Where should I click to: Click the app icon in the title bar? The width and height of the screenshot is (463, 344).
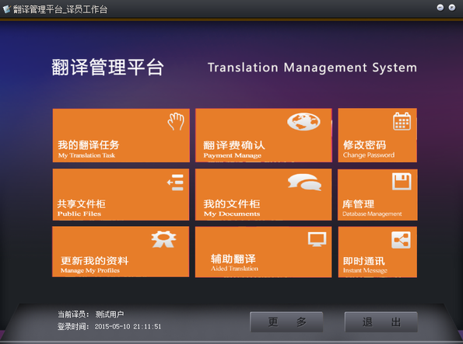7,9
